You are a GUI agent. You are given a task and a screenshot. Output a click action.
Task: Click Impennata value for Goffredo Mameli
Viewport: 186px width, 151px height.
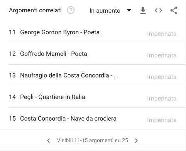(x=162, y=55)
